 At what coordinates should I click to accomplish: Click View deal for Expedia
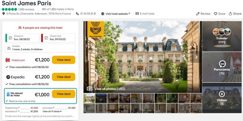64,77
